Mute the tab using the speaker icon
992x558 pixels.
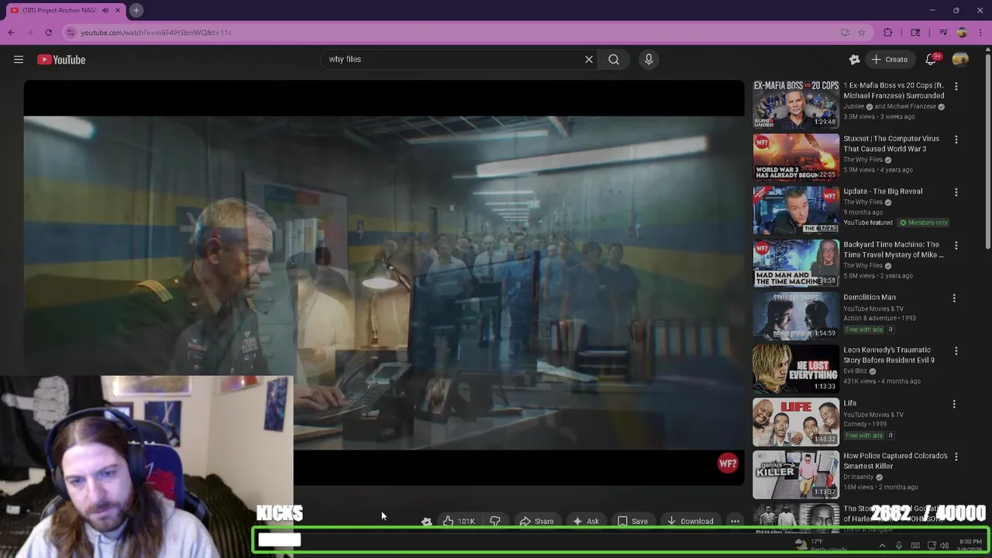tap(105, 10)
